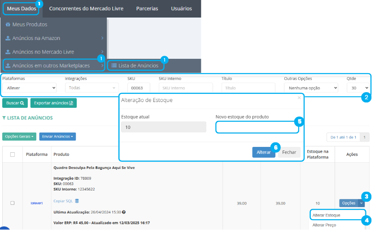
Task: Close the Alteração de Estoque dialog
Action: [x=299, y=97]
